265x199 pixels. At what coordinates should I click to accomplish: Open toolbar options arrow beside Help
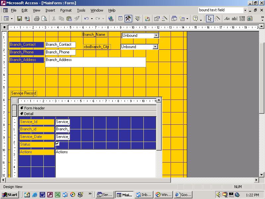[x=201, y=20]
